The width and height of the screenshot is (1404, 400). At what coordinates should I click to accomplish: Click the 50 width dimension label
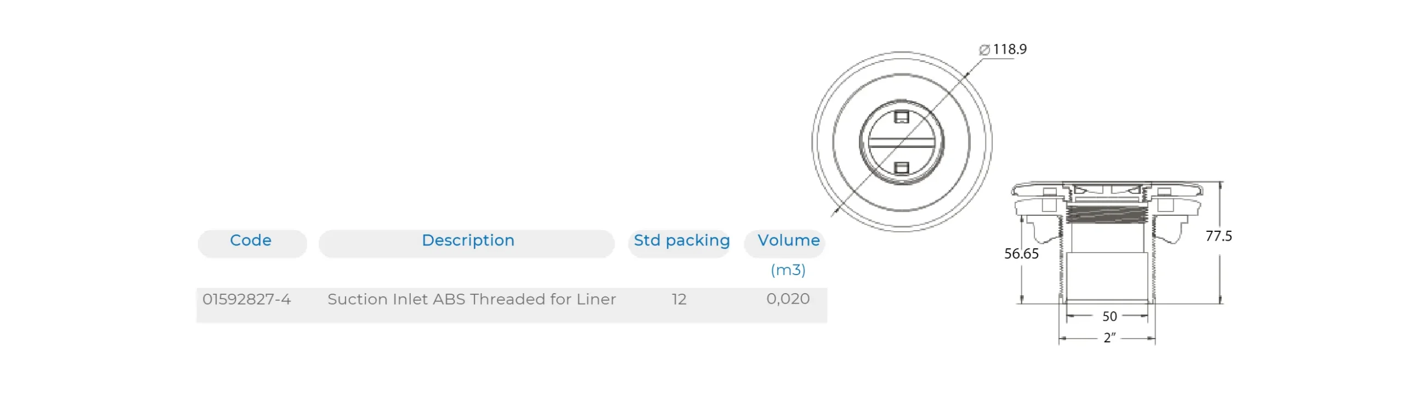tap(1109, 317)
